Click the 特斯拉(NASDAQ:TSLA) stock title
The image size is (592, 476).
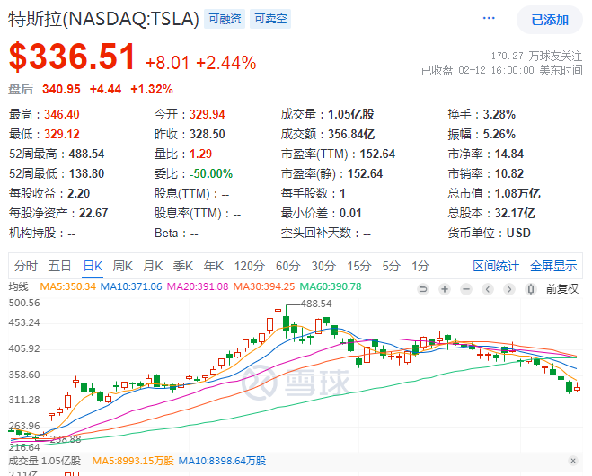click(x=103, y=19)
